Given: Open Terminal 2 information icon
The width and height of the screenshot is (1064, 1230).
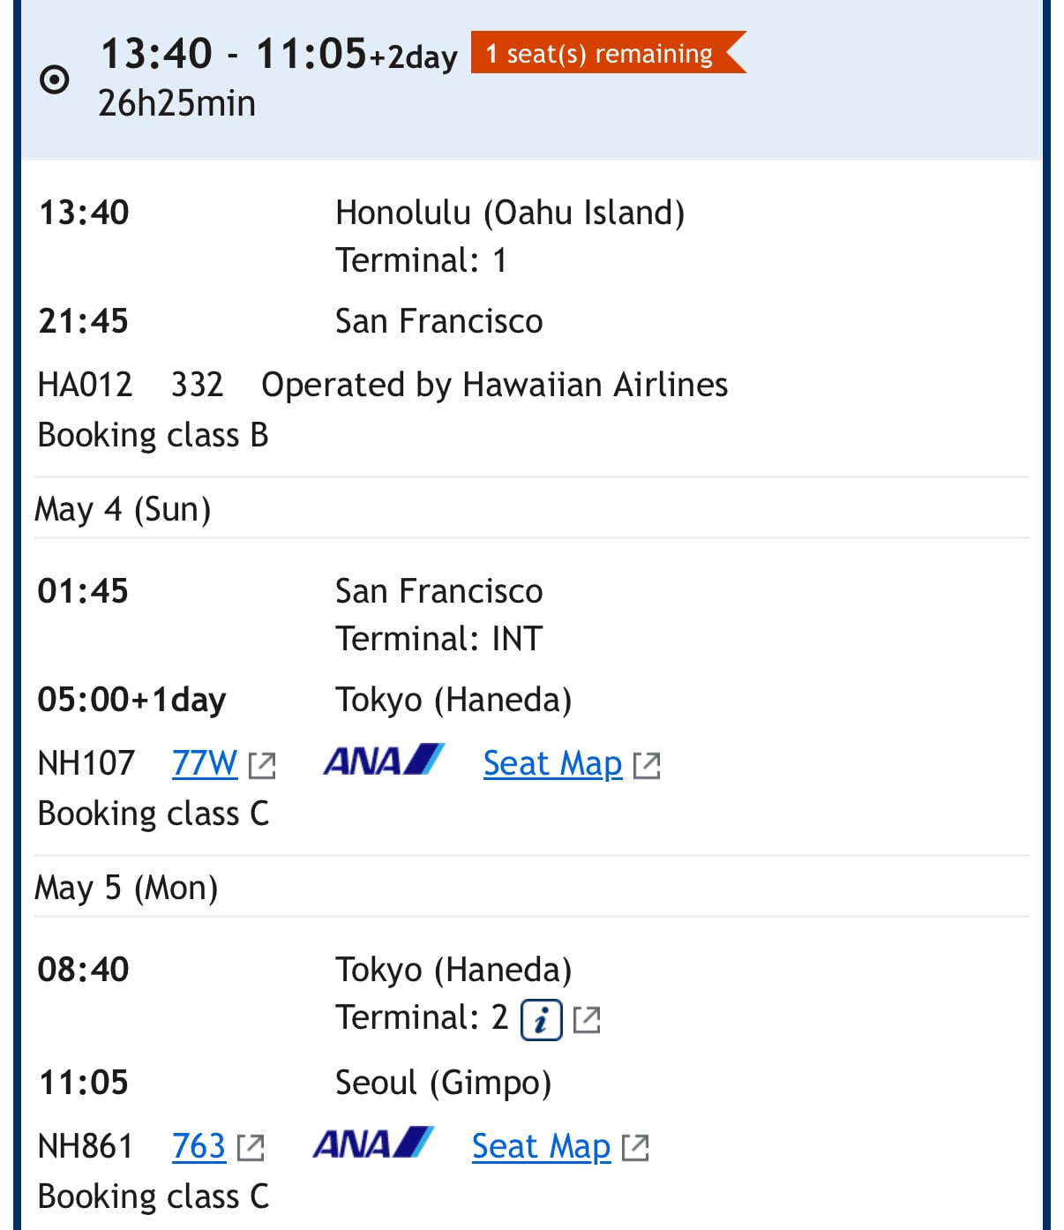Looking at the screenshot, I should pos(542,1021).
